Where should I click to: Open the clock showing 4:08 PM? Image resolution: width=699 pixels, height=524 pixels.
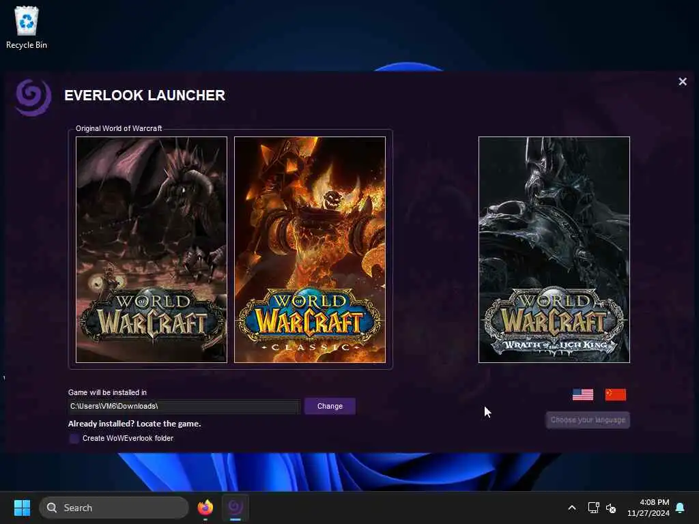648,508
